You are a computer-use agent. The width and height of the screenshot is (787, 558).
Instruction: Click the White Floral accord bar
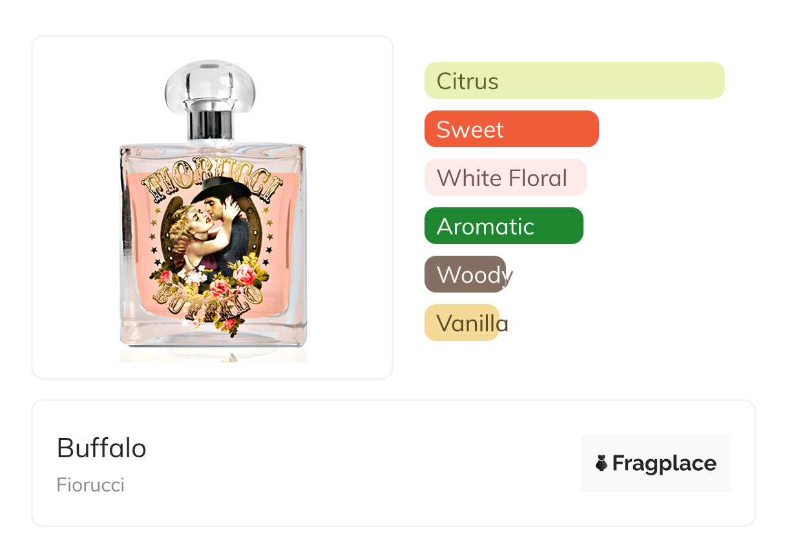[505, 178]
